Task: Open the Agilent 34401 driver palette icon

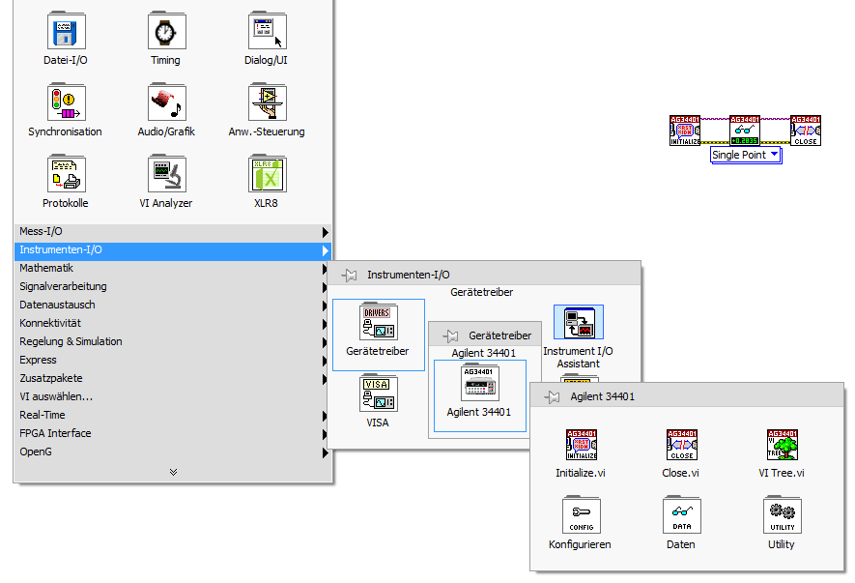Action: point(480,382)
